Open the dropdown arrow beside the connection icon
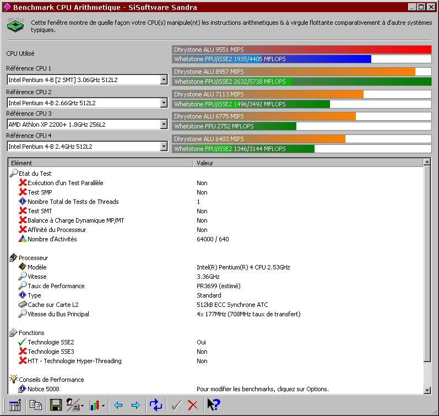439x416 pixels. click(x=82, y=406)
